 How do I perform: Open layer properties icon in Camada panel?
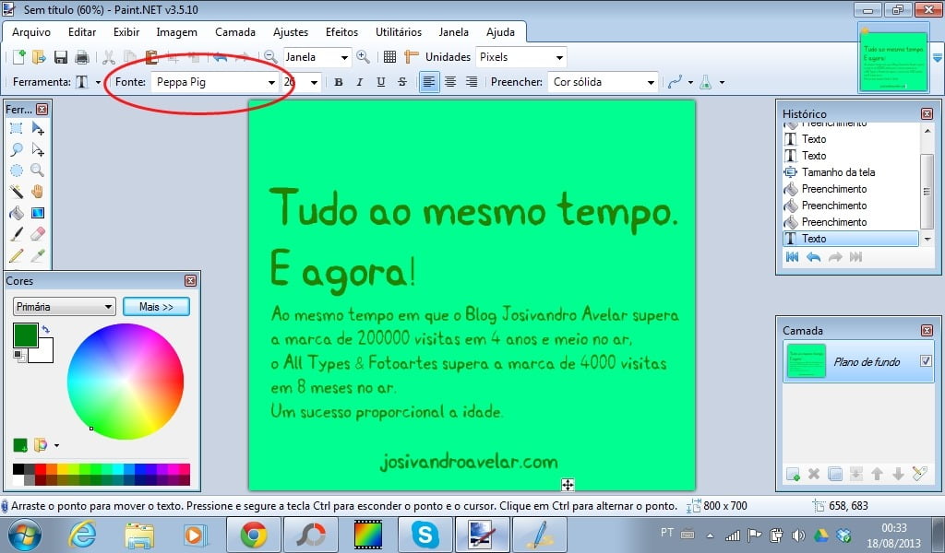[x=920, y=474]
